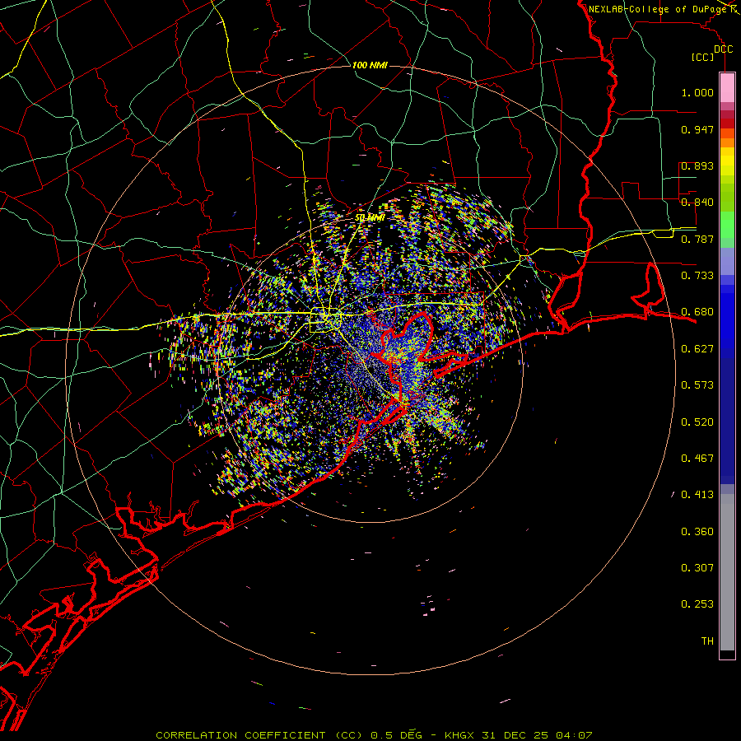
Task: Click the 1.000 colorbar value
Action: coord(697,92)
